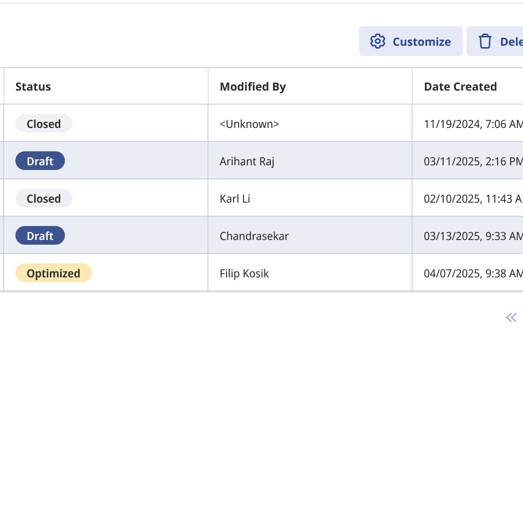This screenshot has width=523, height=523.
Task: Select Closed badge in Karl Li row
Action: 44,198
